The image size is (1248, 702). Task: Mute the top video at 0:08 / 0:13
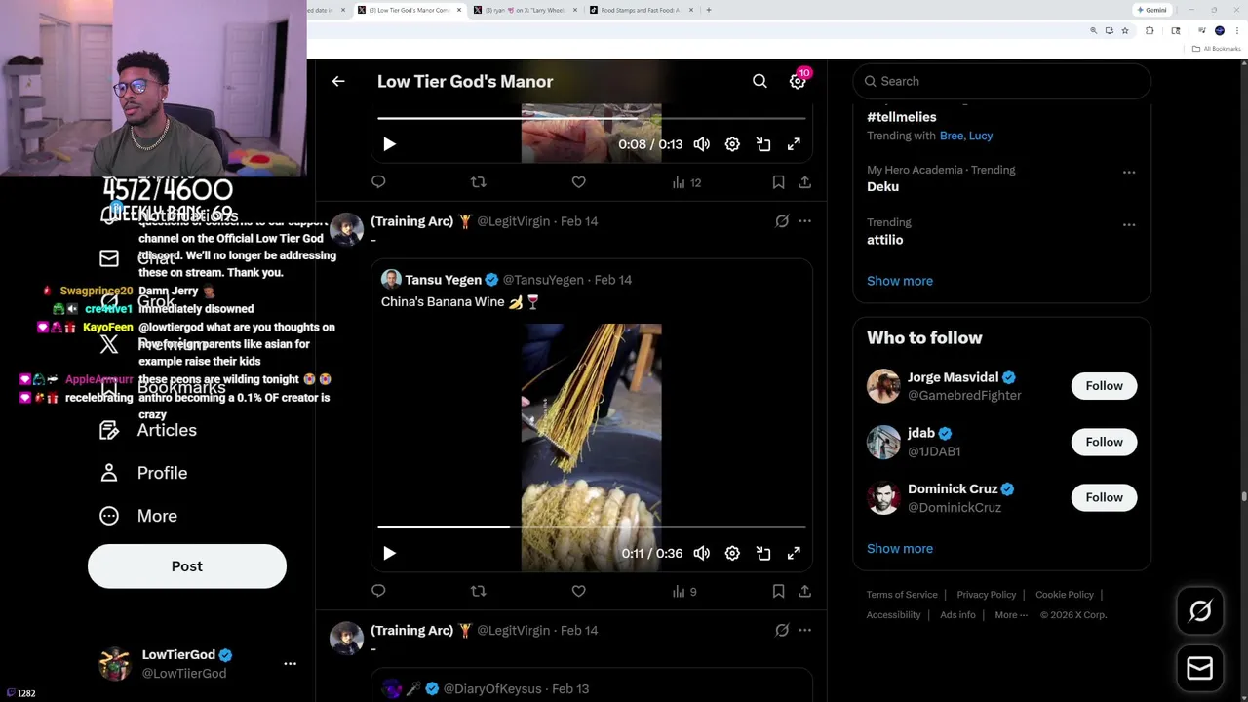pyautogui.click(x=701, y=144)
